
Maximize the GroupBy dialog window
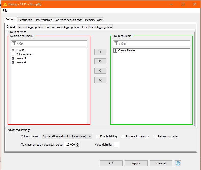(183, 4)
